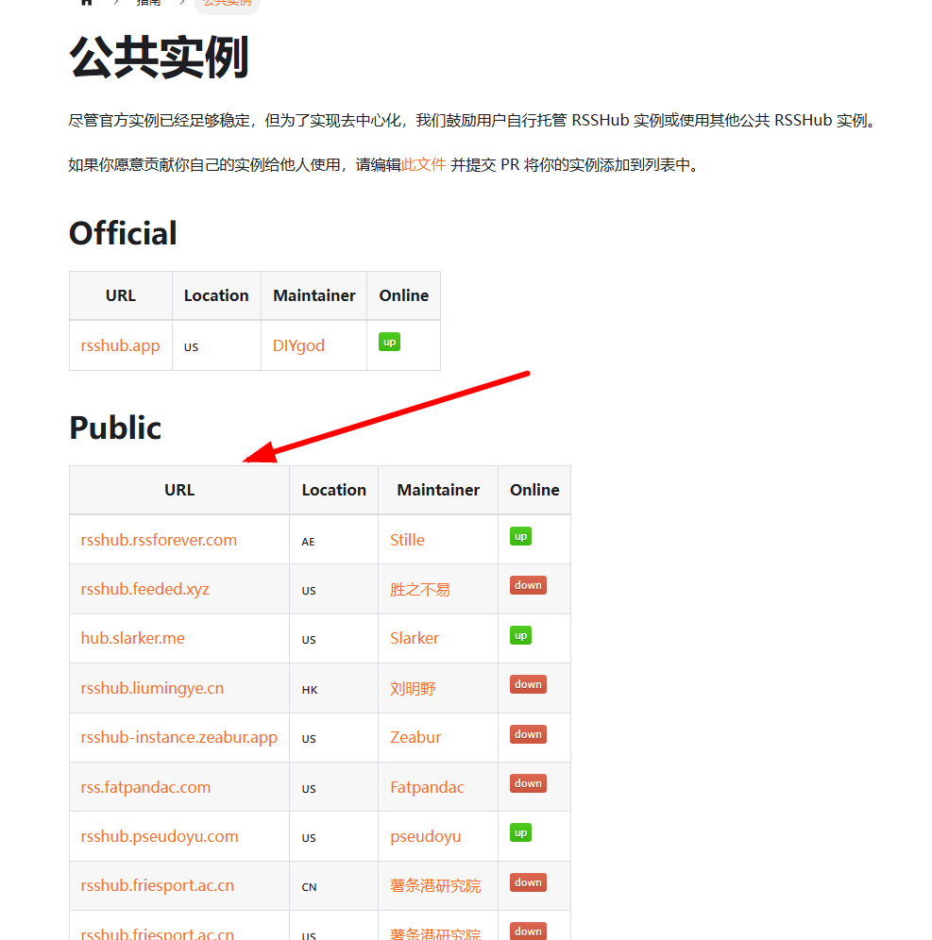Click the down badge in the rsshub.feeded.xyz row
Screen dimensions: 932x940
529,585
